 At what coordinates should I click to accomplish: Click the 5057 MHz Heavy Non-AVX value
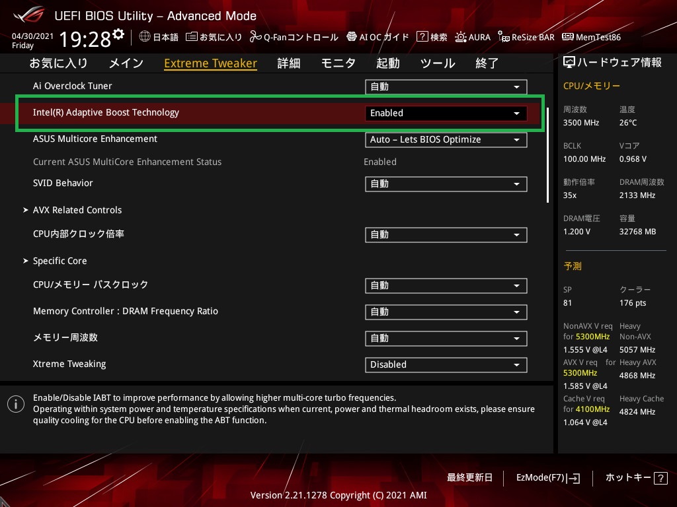click(637, 350)
